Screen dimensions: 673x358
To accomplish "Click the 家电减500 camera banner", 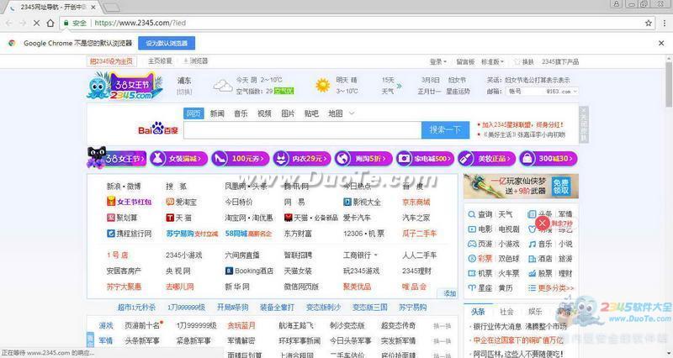I will [425, 159].
